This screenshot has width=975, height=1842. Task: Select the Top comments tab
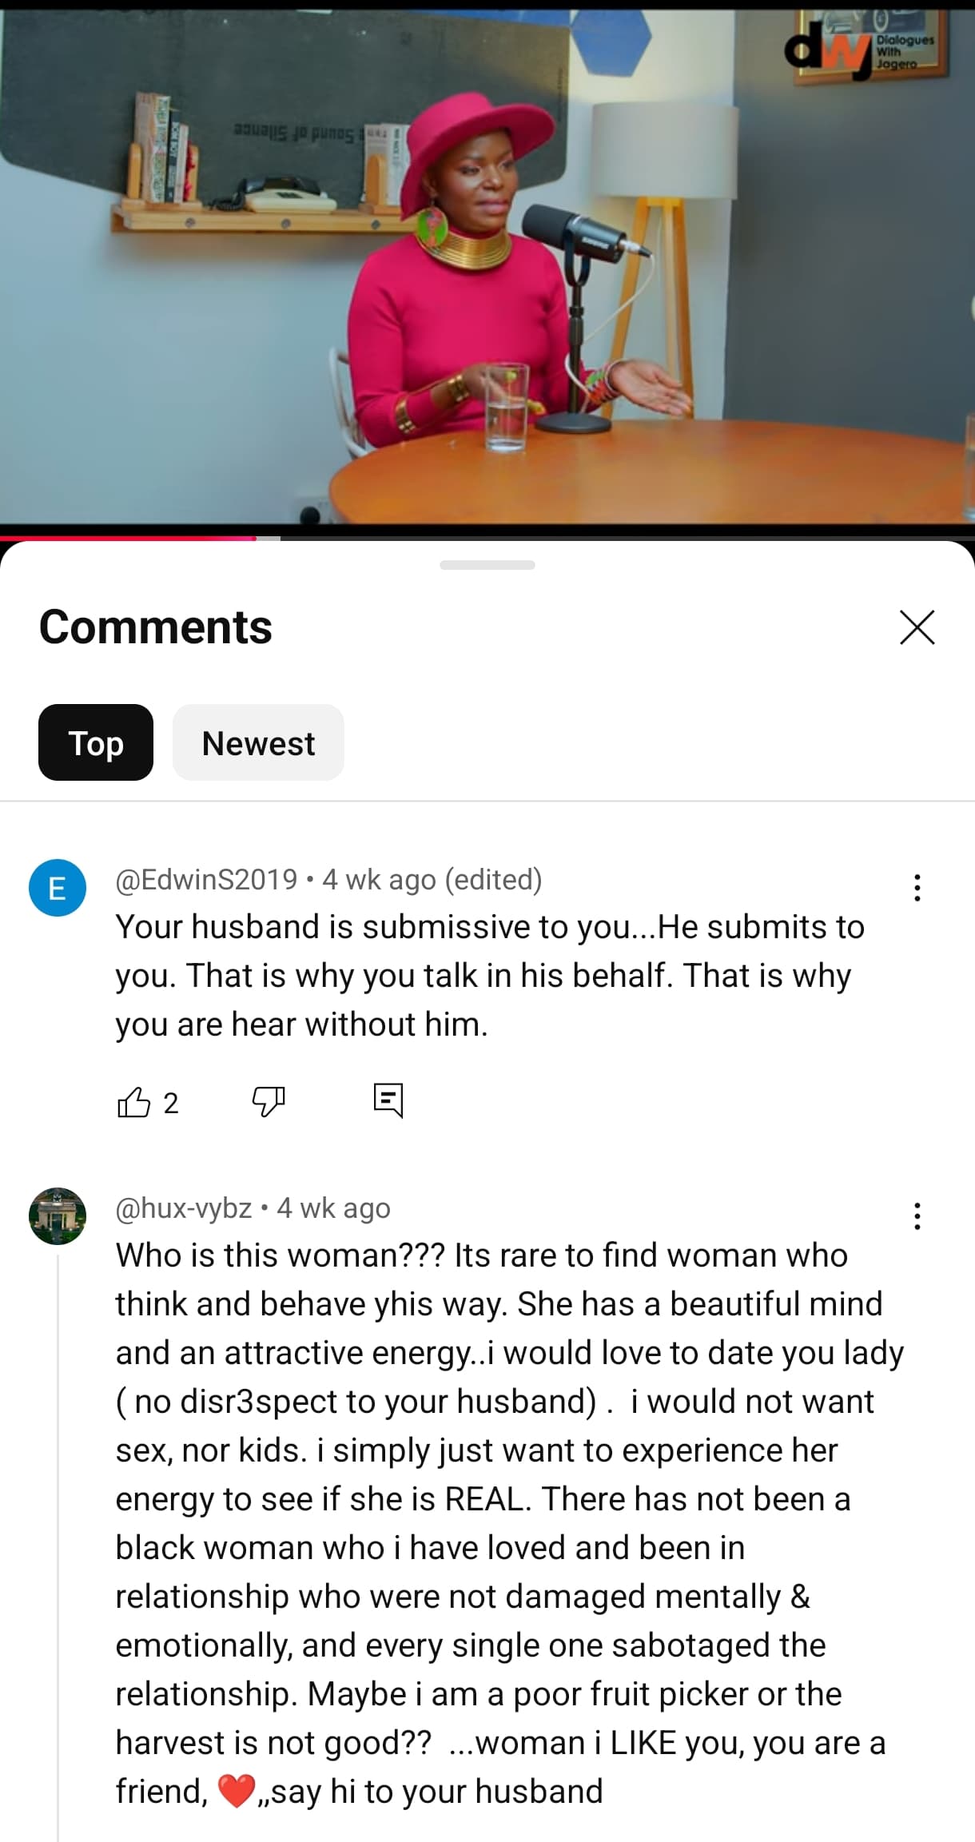click(96, 742)
